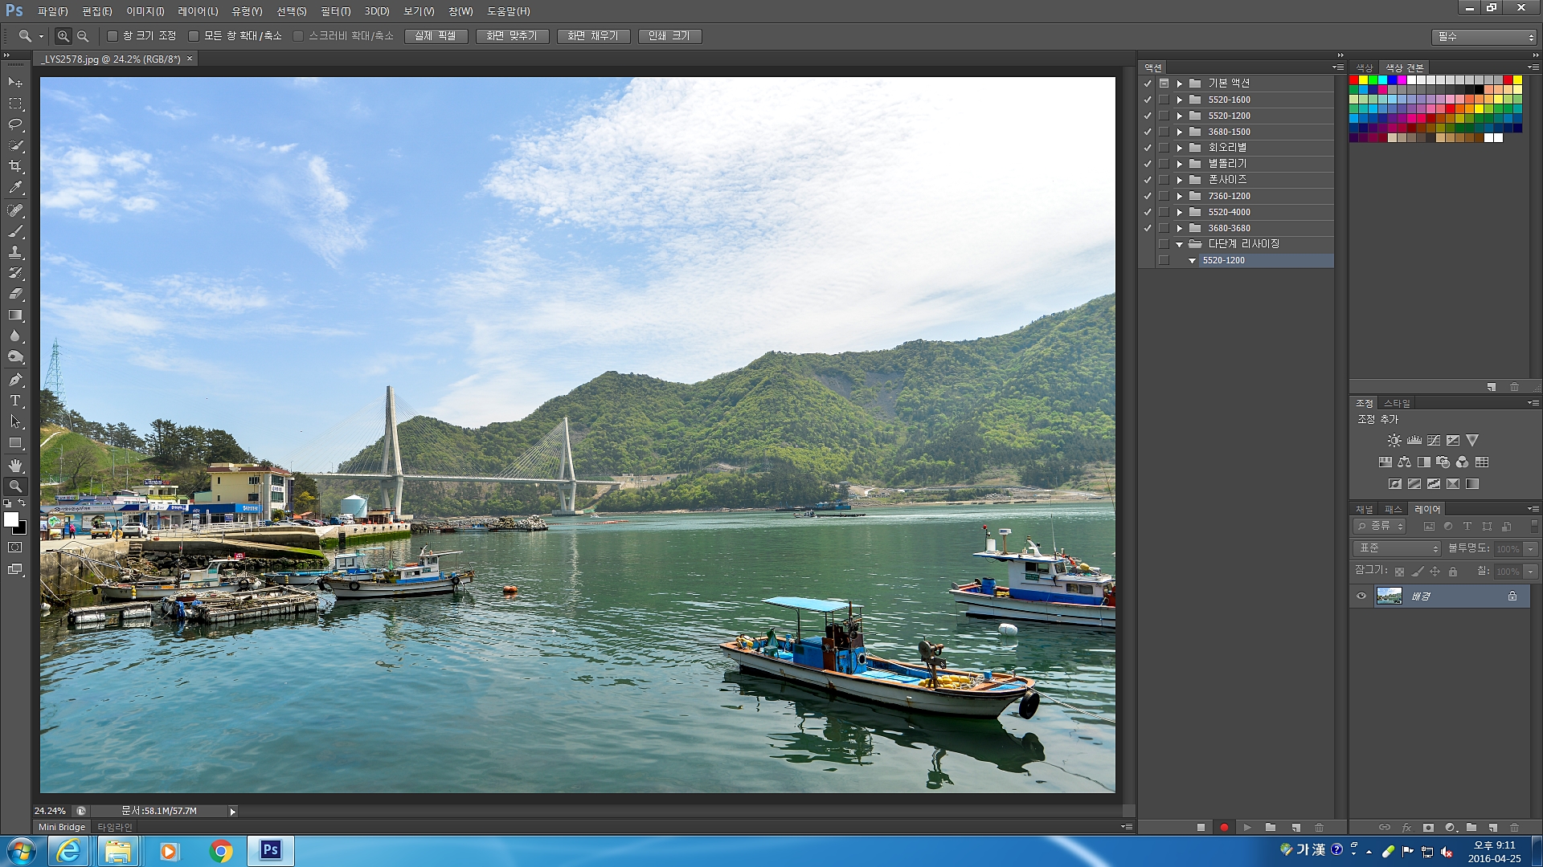1543x867 pixels.
Task: Select the Lasso tool
Action: [15, 124]
